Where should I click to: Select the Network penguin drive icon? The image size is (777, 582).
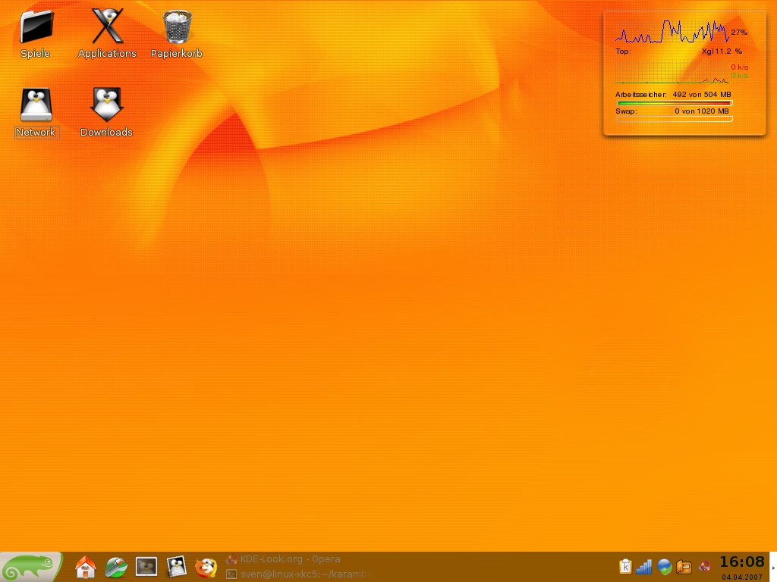(x=36, y=105)
